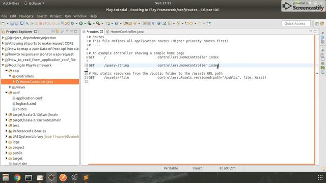
Task: Collapse the controllers package
Action: (10, 76)
